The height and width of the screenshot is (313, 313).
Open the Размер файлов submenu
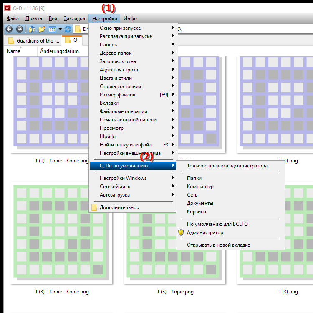pos(133,95)
